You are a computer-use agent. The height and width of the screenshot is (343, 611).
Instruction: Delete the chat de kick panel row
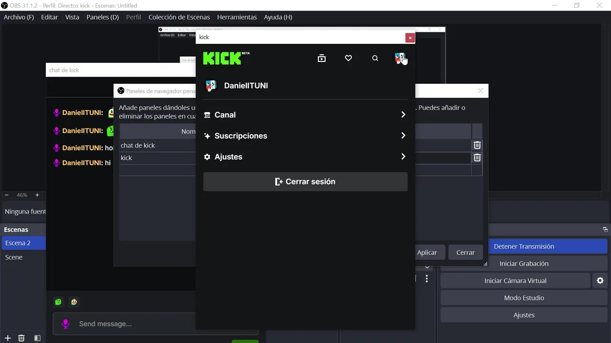pyautogui.click(x=477, y=145)
